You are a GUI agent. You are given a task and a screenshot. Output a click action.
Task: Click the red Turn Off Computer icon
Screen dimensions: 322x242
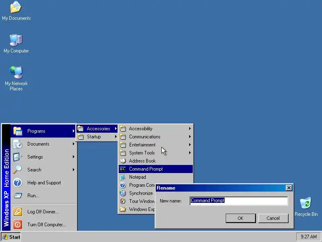18,225
